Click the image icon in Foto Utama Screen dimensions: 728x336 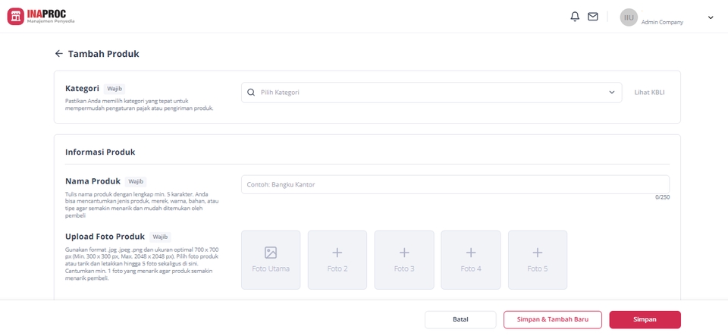[x=271, y=253]
